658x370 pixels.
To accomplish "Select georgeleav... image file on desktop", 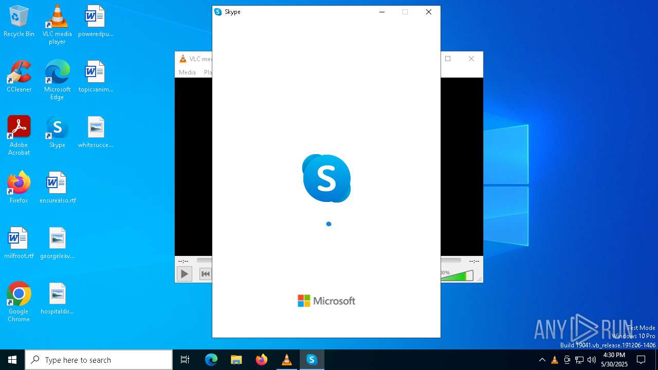I will (x=57, y=244).
